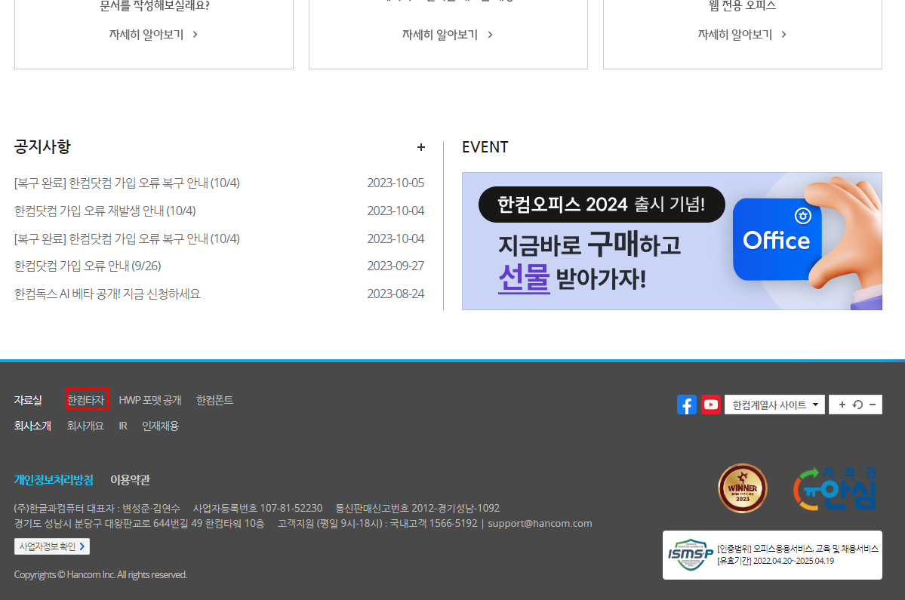The width and height of the screenshot is (905, 600).
Task: Open Hancom Facebook page icon
Action: (x=686, y=405)
